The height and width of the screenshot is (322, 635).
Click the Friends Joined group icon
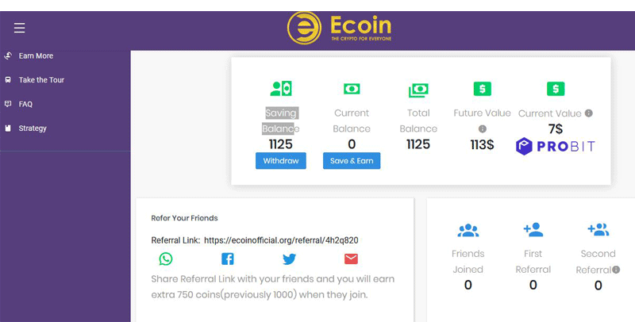point(468,230)
